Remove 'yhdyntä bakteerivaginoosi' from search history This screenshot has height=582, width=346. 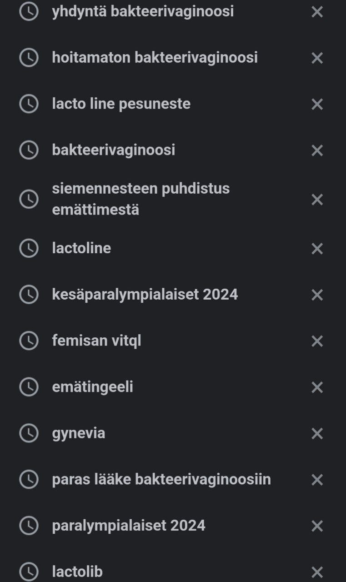tap(317, 12)
